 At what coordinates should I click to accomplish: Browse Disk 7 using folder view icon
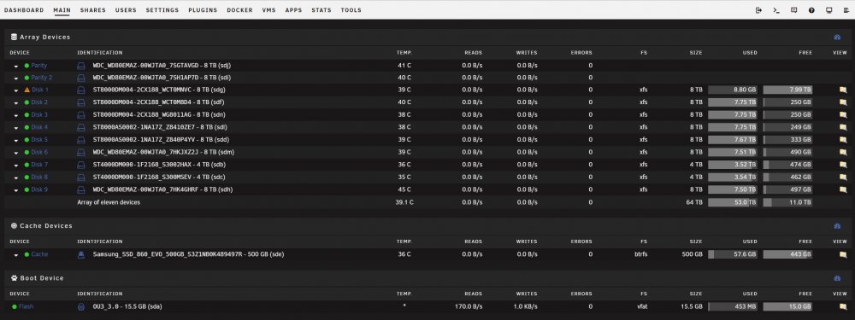842,165
